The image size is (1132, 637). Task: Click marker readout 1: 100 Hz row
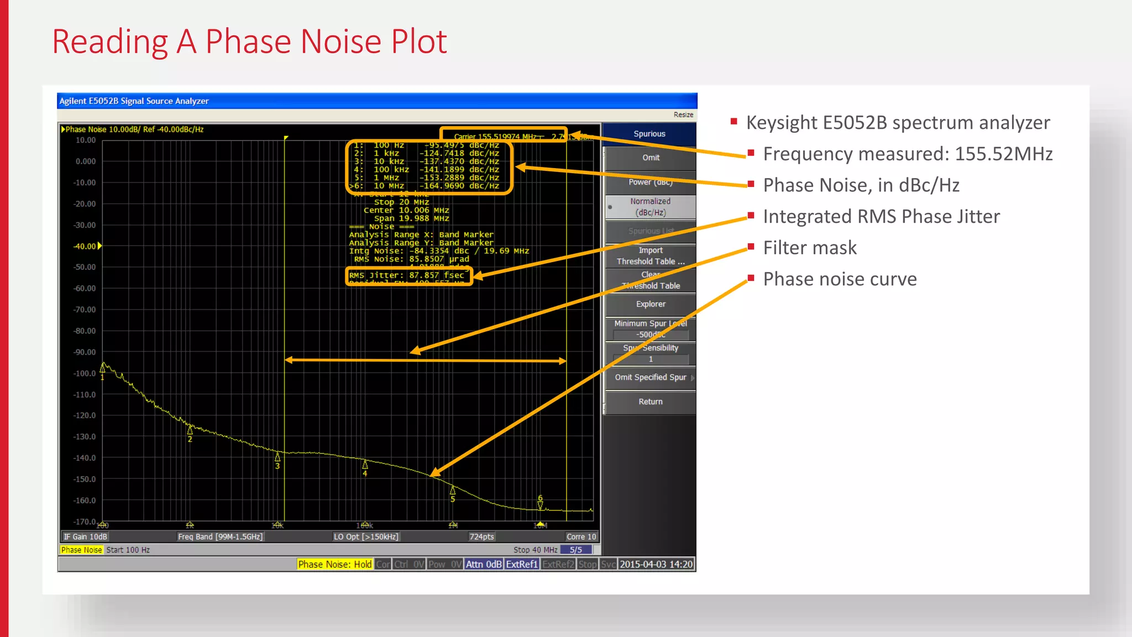pos(427,145)
